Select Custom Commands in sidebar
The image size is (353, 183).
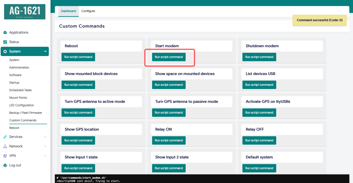[x=23, y=120]
